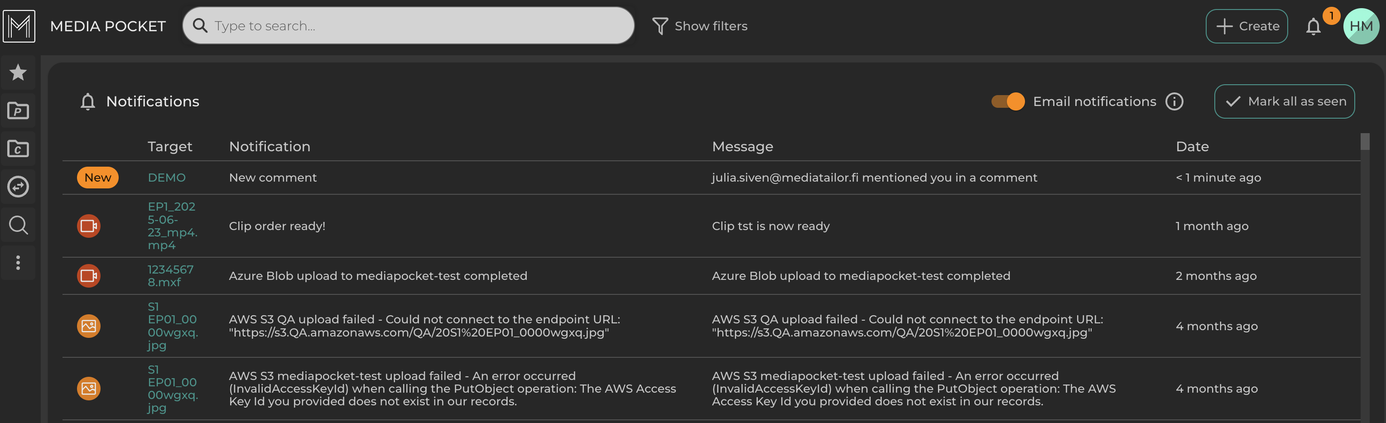Open the C folder sidebar icon
Viewport: 1386px width, 423px height.
18,149
